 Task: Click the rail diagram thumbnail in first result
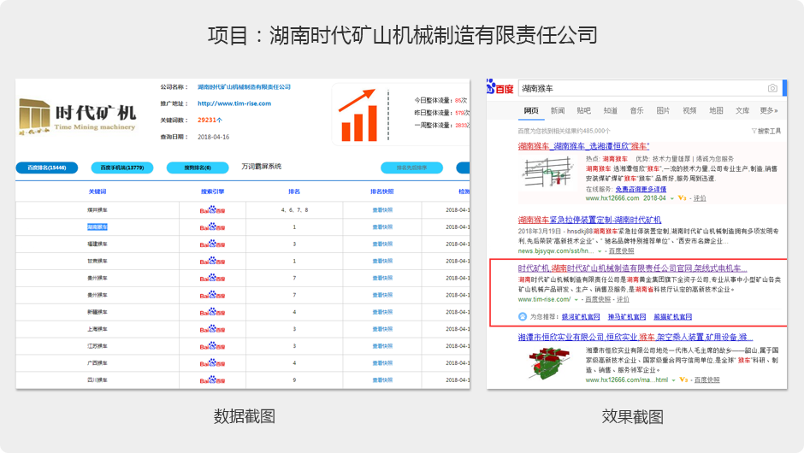[547, 174]
